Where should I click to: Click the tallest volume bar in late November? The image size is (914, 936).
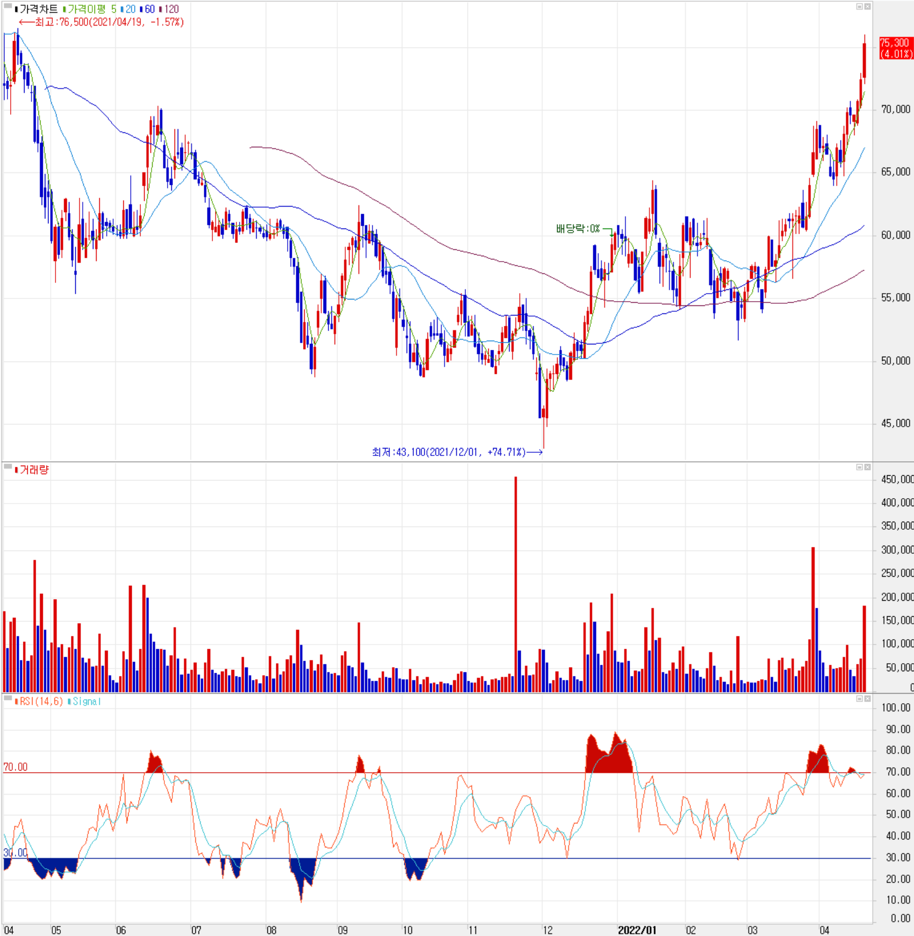tap(515, 584)
